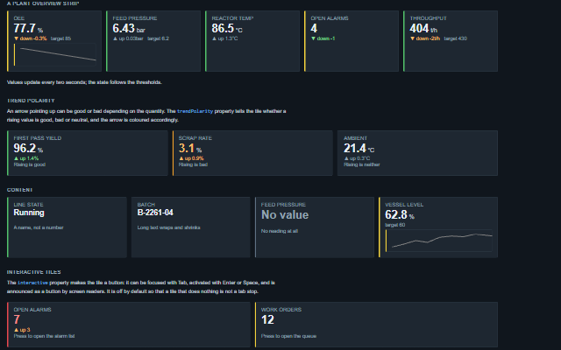Click the Vessel Level sparkline chart

pos(438,241)
